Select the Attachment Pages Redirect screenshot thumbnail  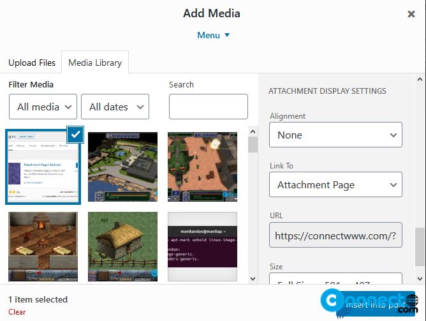coord(43,167)
